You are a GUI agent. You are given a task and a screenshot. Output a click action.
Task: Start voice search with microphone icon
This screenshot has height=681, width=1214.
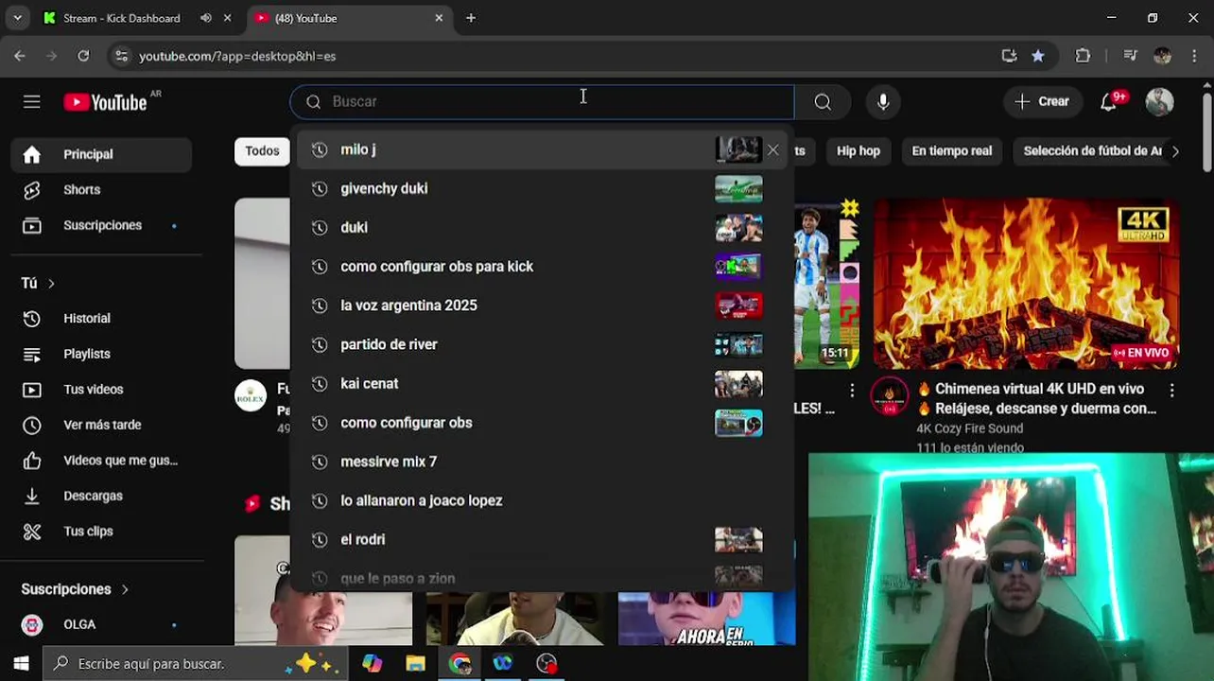pyautogui.click(x=883, y=102)
